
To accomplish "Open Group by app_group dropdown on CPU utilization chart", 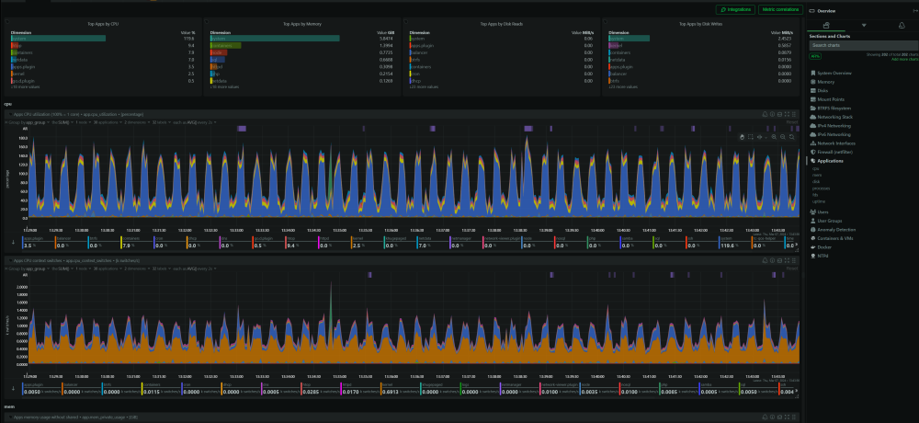I will tap(28, 122).
